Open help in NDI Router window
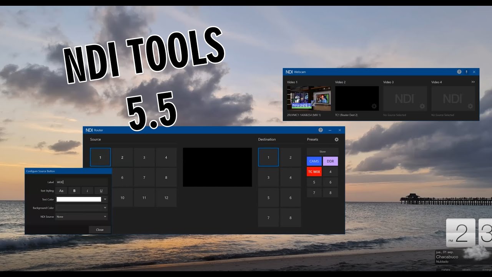 click(321, 130)
